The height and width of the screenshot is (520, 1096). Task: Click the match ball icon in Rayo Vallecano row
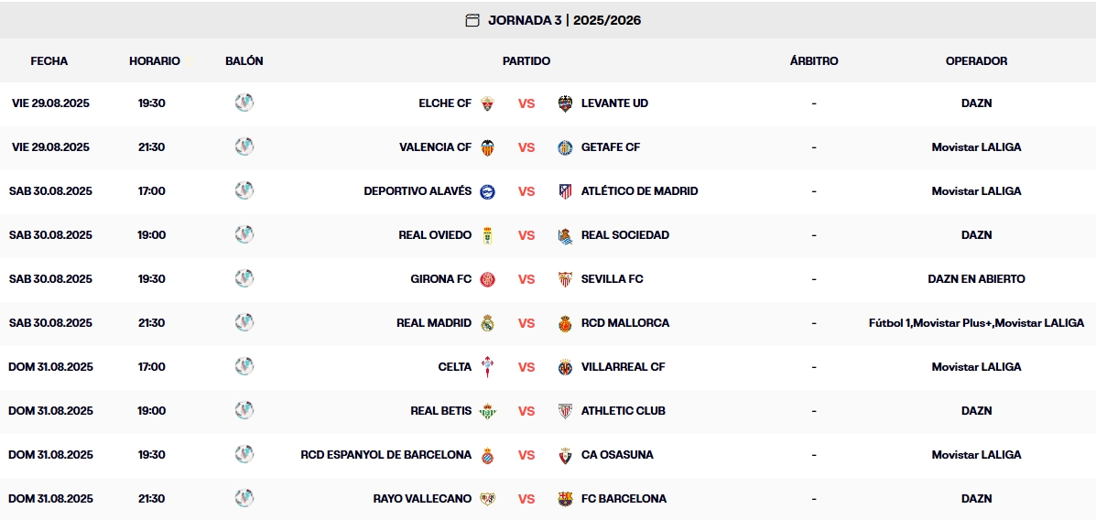click(244, 498)
